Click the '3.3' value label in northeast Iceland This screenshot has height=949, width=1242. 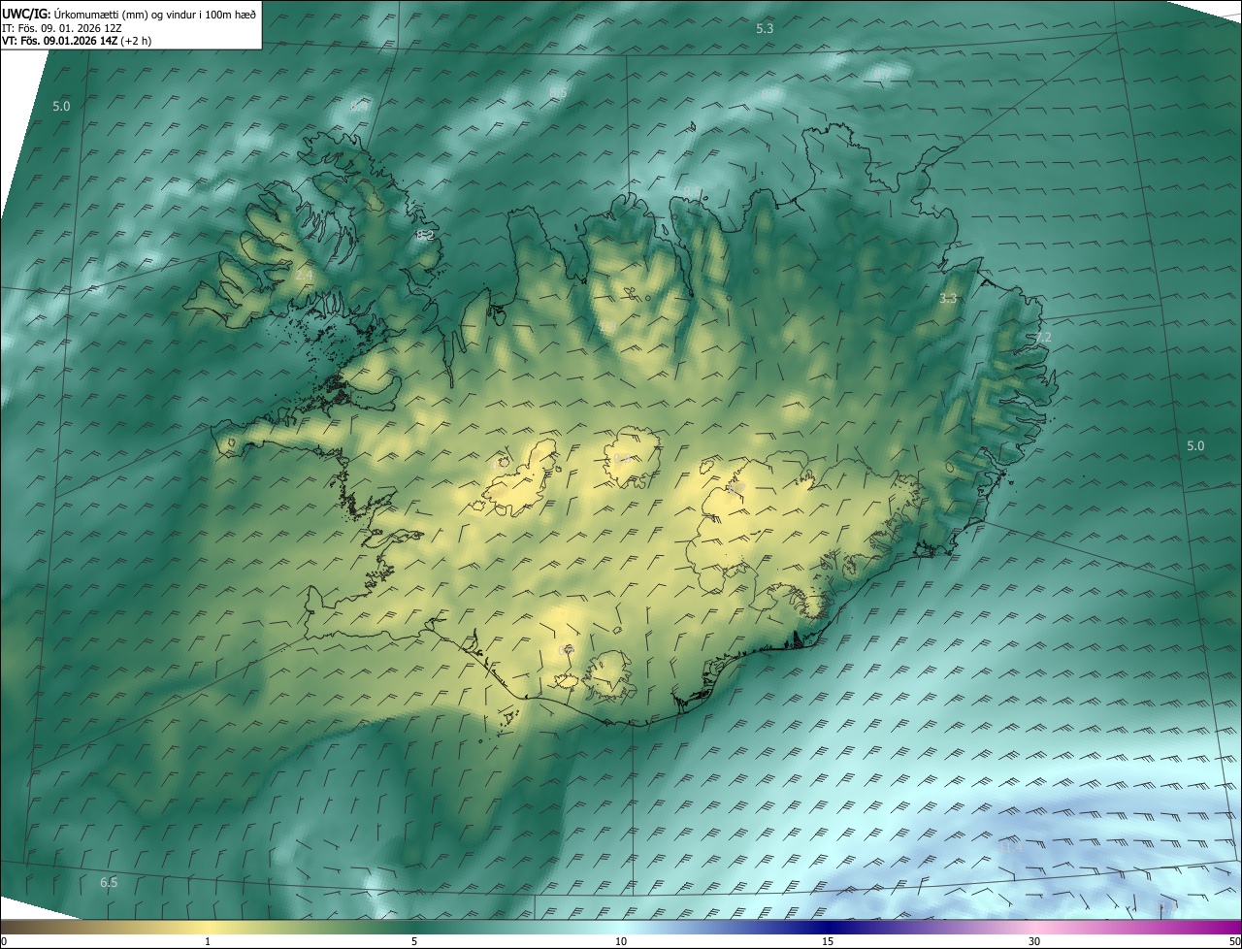click(x=948, y=299)
